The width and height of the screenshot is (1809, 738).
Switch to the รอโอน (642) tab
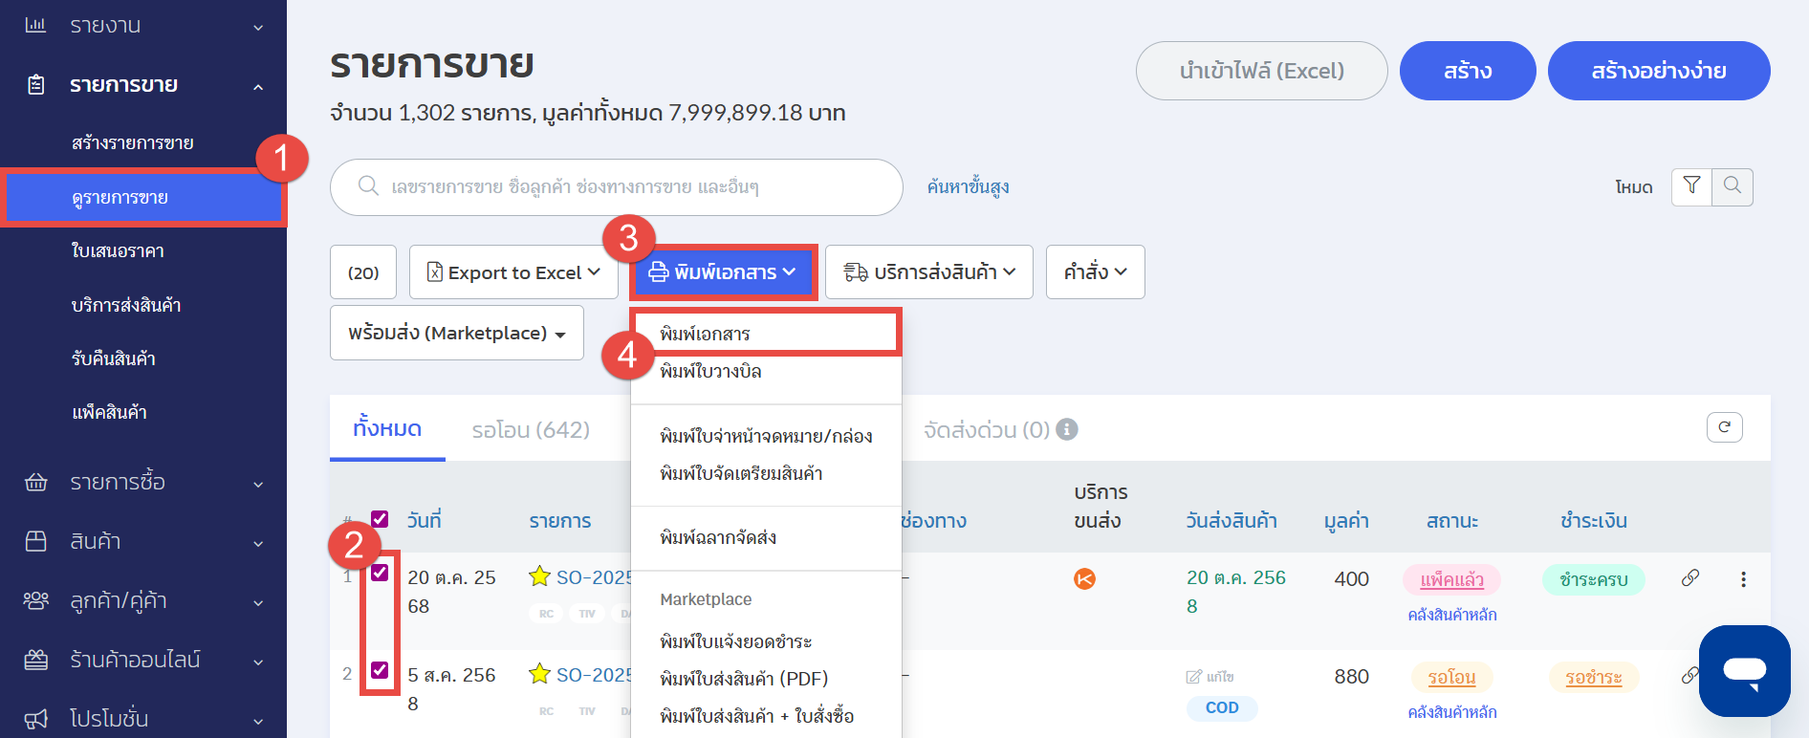click(531, 430)
